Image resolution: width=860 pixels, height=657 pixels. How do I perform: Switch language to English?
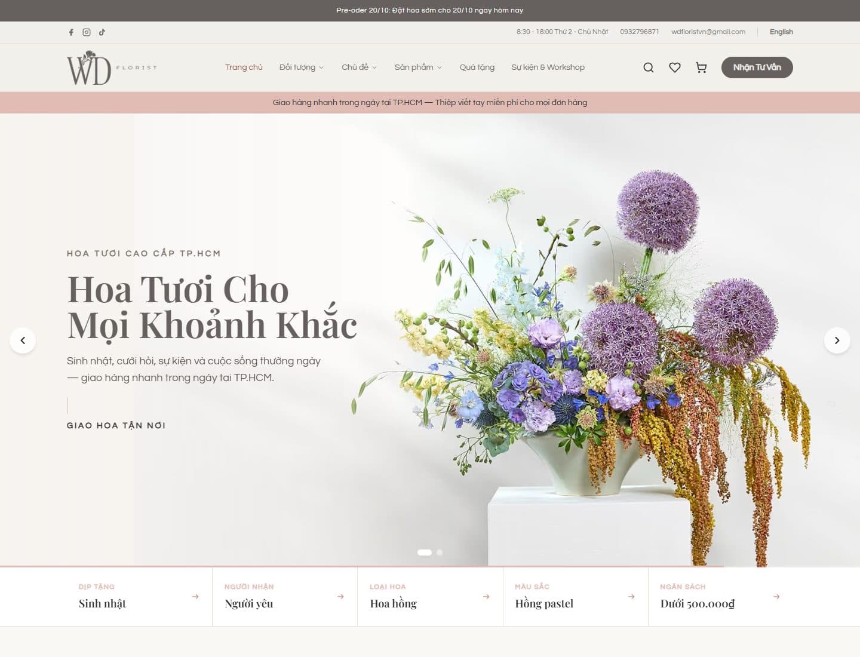781,32
